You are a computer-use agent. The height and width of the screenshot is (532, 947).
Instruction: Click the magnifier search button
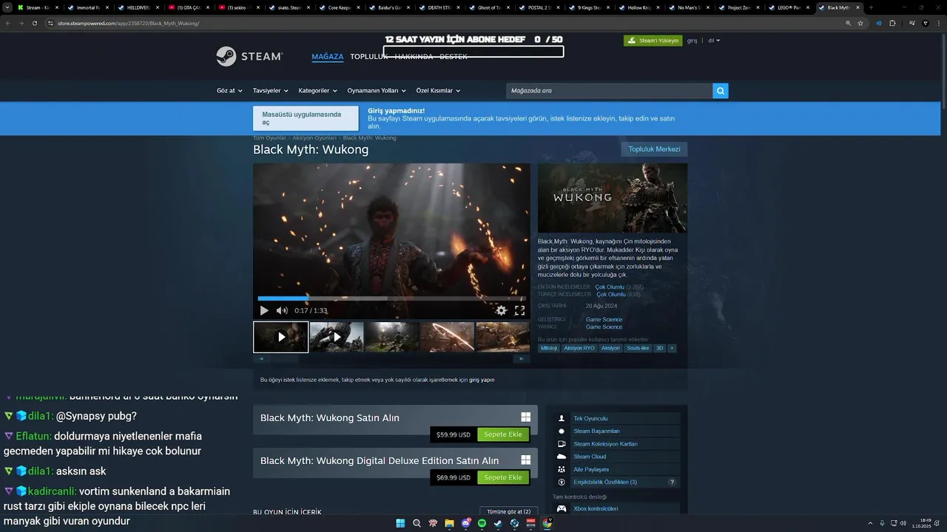tap(721, 91)
